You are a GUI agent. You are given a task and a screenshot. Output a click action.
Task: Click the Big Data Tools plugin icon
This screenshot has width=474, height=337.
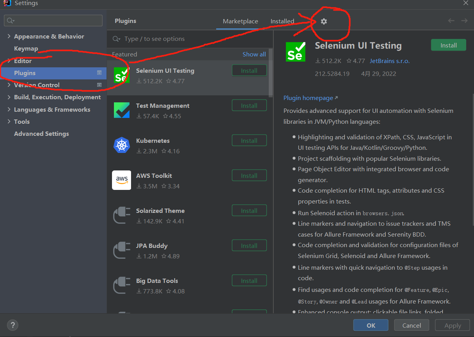pos(121,285)
